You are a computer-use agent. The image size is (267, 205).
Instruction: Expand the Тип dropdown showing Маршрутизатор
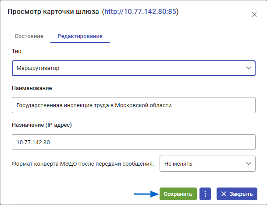[x=134, y=68]
